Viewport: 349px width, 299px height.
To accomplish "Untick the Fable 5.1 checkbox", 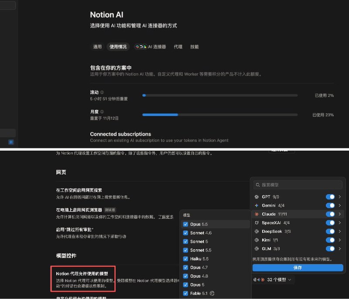I will point(185,293).
